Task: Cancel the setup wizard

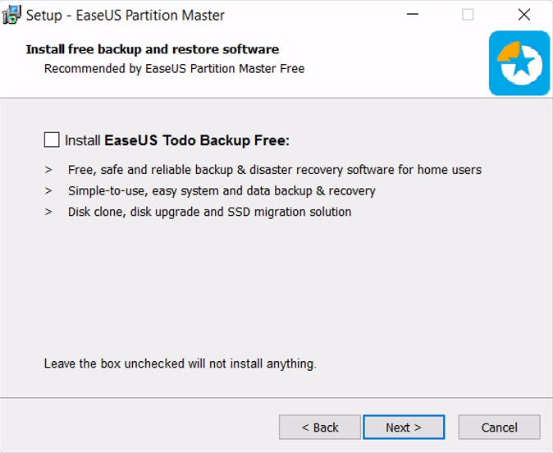Action: tap(499, 427)
